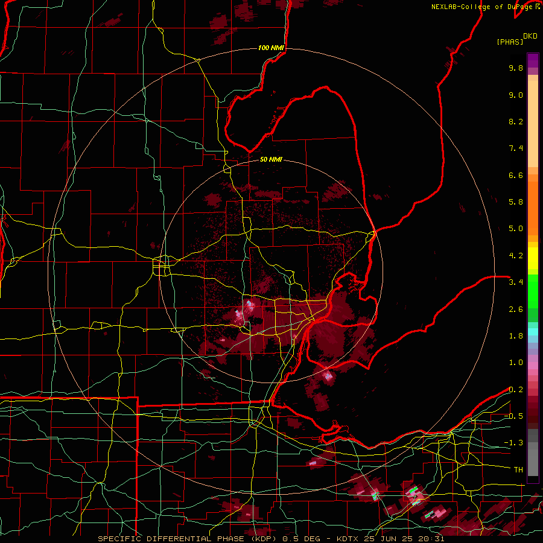
Task: Click the 5.0 value on the scale
Action: tap(516, 229)
